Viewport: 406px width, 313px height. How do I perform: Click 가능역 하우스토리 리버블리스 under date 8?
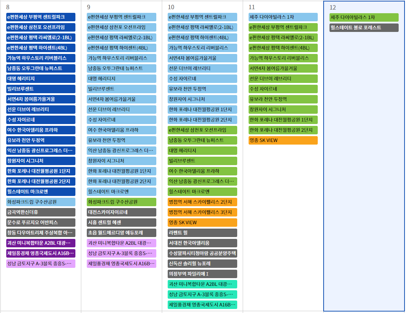[41, 58]
